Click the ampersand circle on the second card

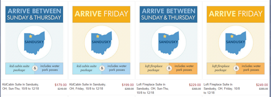(102, 68)
